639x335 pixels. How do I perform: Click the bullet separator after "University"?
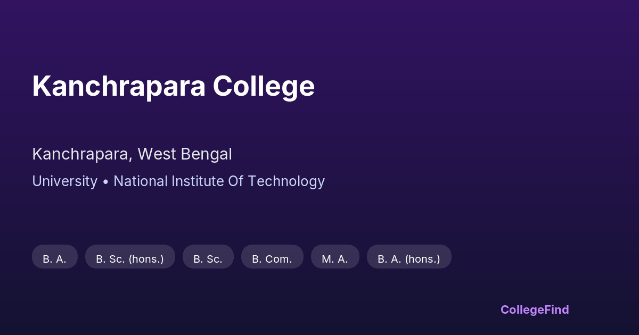(105, 182)
